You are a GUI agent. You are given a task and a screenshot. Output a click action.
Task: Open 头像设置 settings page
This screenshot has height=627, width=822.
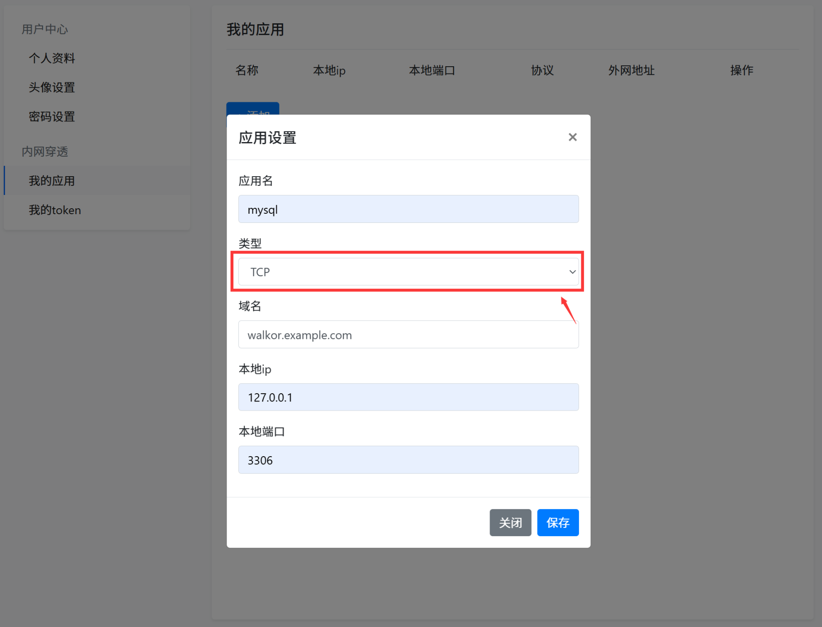pos(52,87)
